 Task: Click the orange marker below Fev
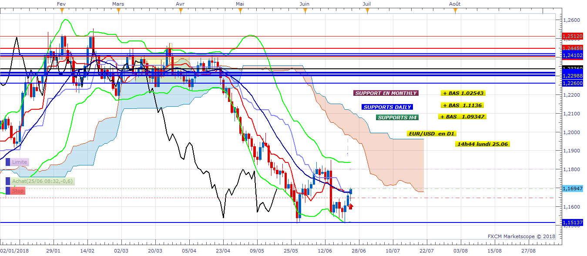[59, 11]
